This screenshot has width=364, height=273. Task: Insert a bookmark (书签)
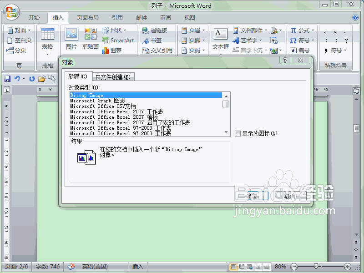152,40
